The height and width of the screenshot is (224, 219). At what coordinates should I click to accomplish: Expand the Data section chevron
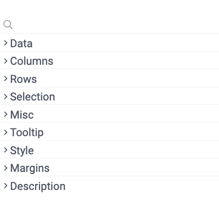[5, 43]
